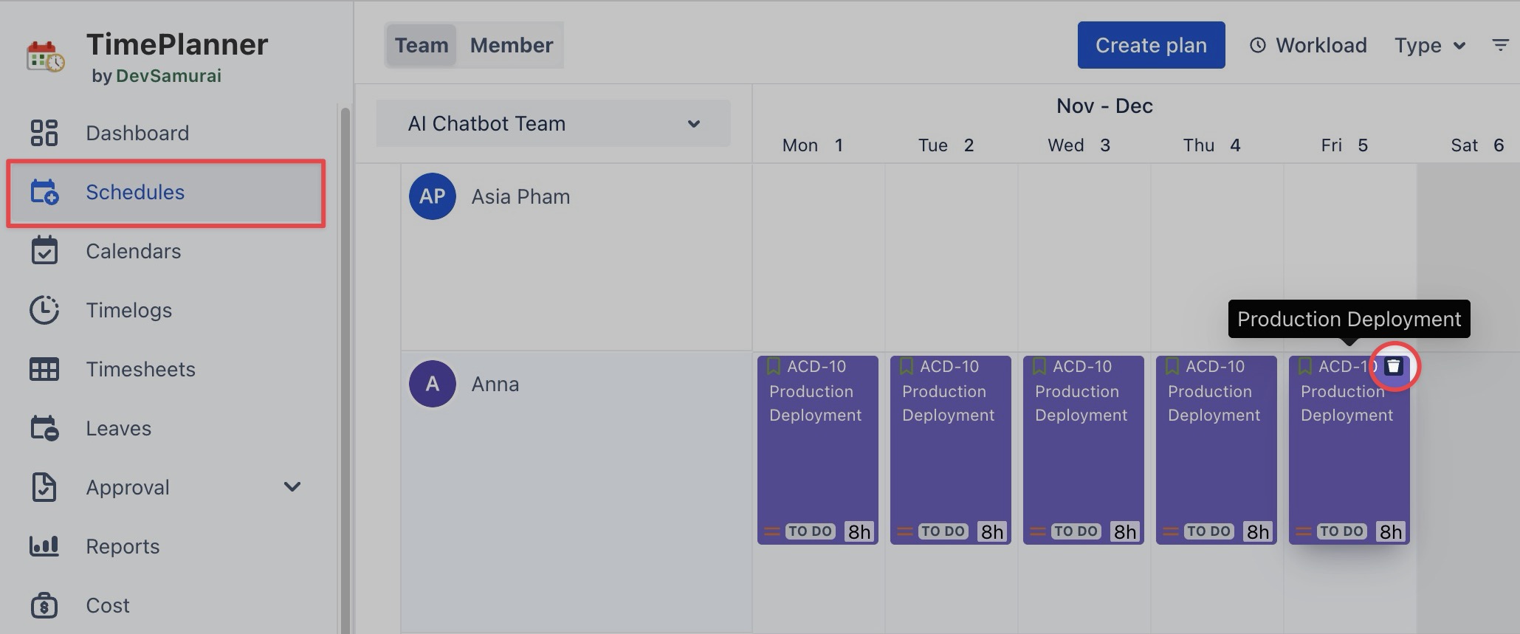This screenshot has width=1520, height=634.
Task: Toggle the Workload display
Action: pyautogui.click(x=1308, y=45)
